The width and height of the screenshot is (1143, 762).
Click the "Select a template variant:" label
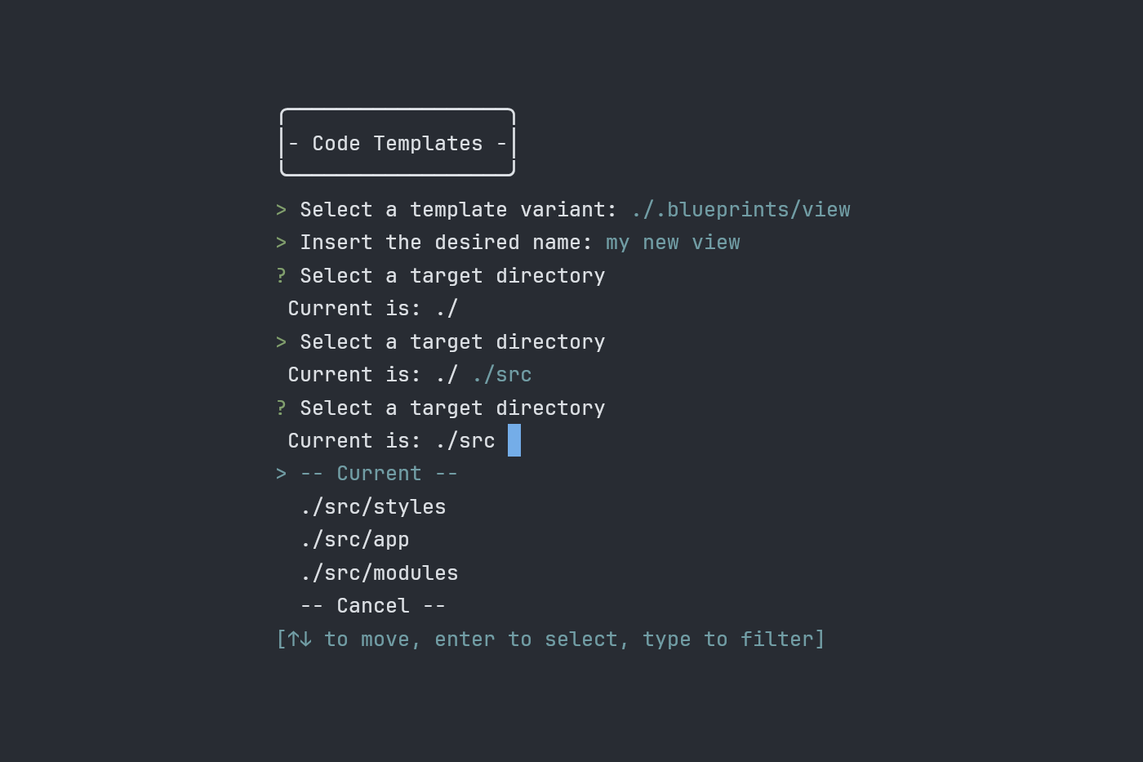click(x=458, y=210)
